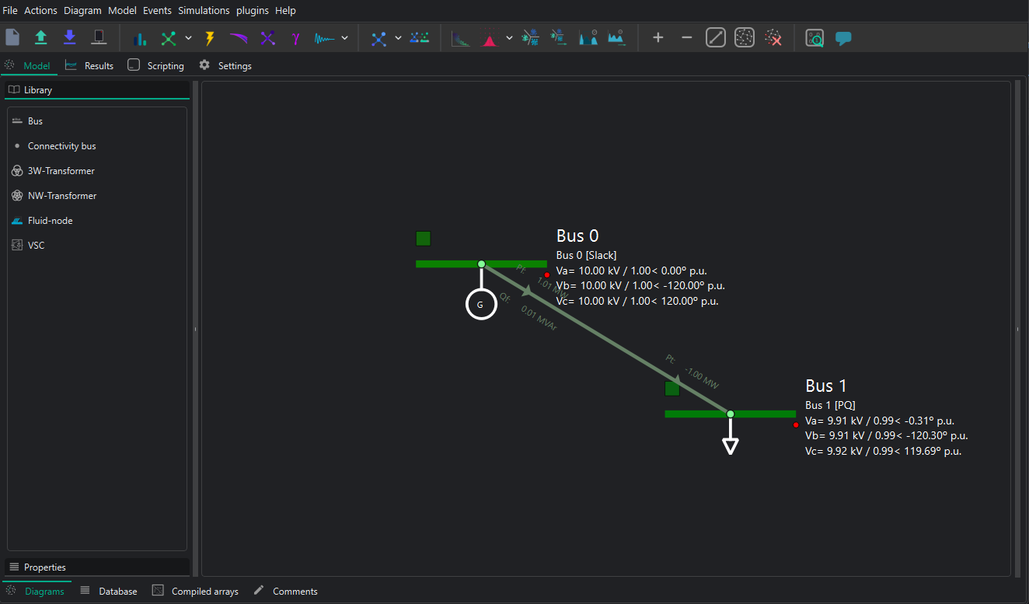1029x604 pixels.
Task: Open the Diagram menu
Action: pos(82,10)
